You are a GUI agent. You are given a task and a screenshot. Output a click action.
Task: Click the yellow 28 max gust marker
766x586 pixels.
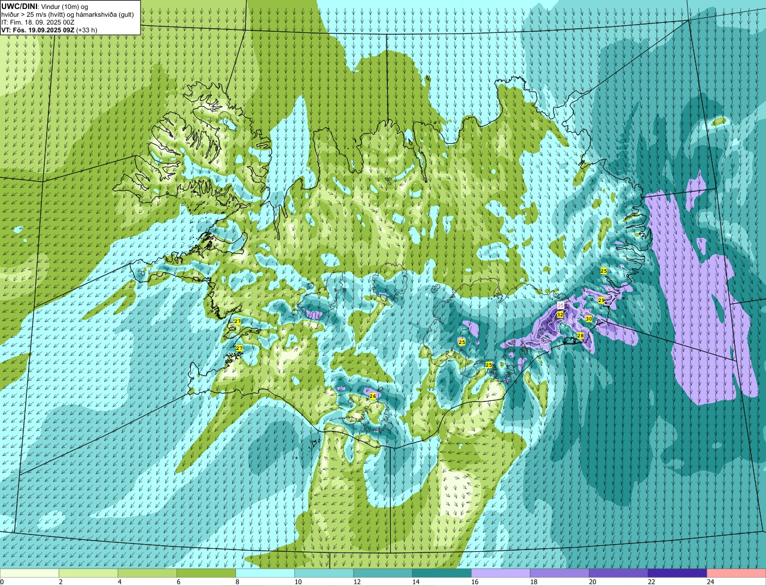[580, 336]
